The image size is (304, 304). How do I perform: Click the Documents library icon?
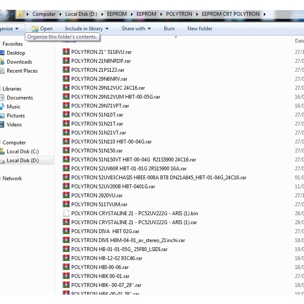click(x=2, y=97)
